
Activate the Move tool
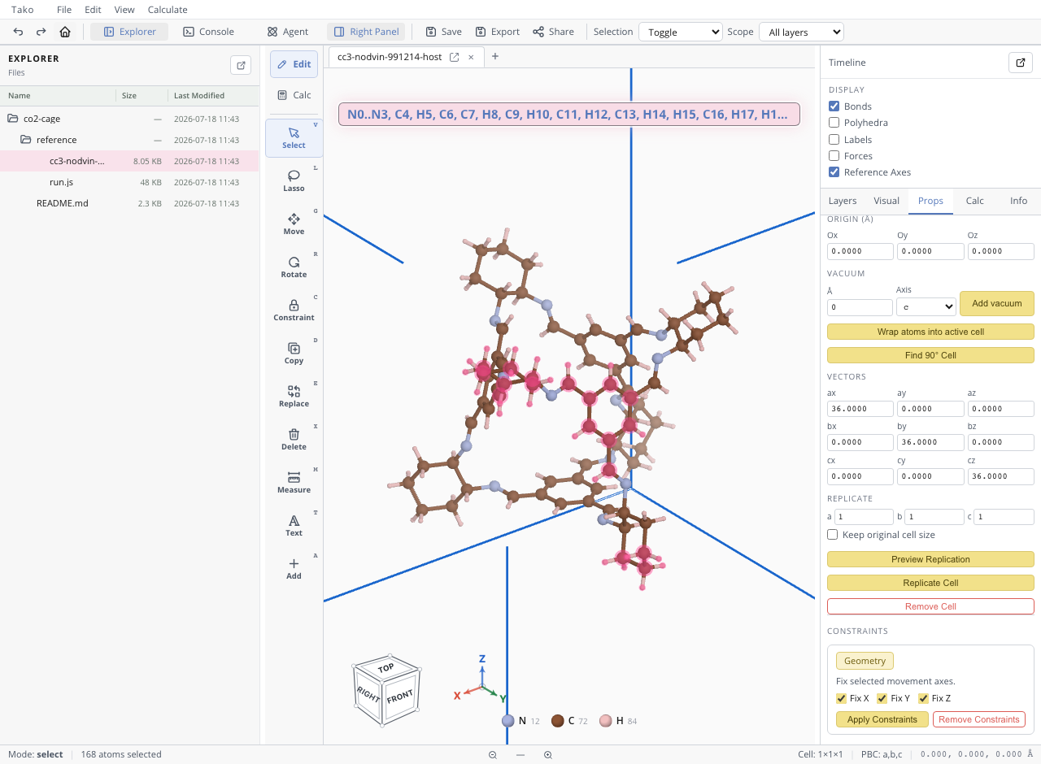(294, 224)
